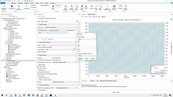The height and width of the screenshot is (97, 173).
Task: Open the File menu
Action: [3, 3]
